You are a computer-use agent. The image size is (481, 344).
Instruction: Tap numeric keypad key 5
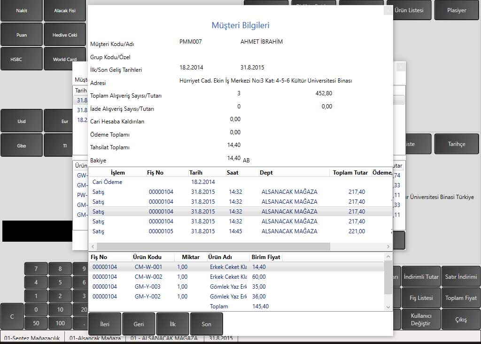tap(60, 282)
